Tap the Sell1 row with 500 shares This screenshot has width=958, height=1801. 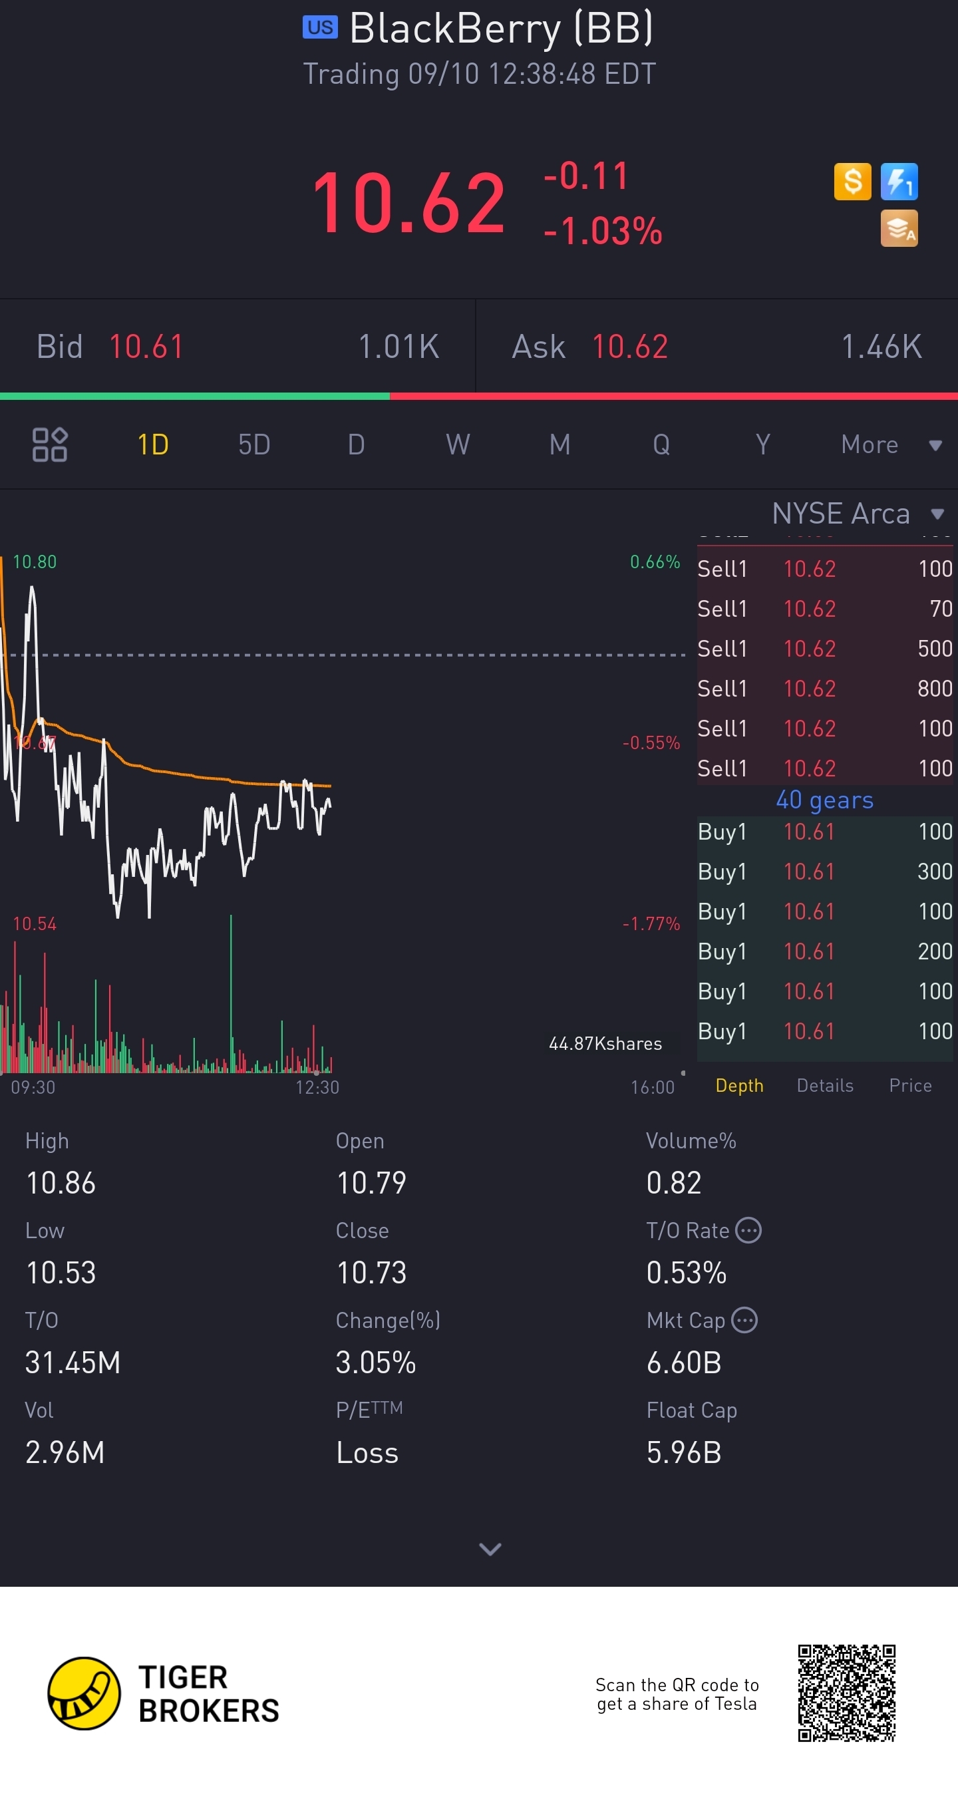pyautogui.click(x=825, y=648)
